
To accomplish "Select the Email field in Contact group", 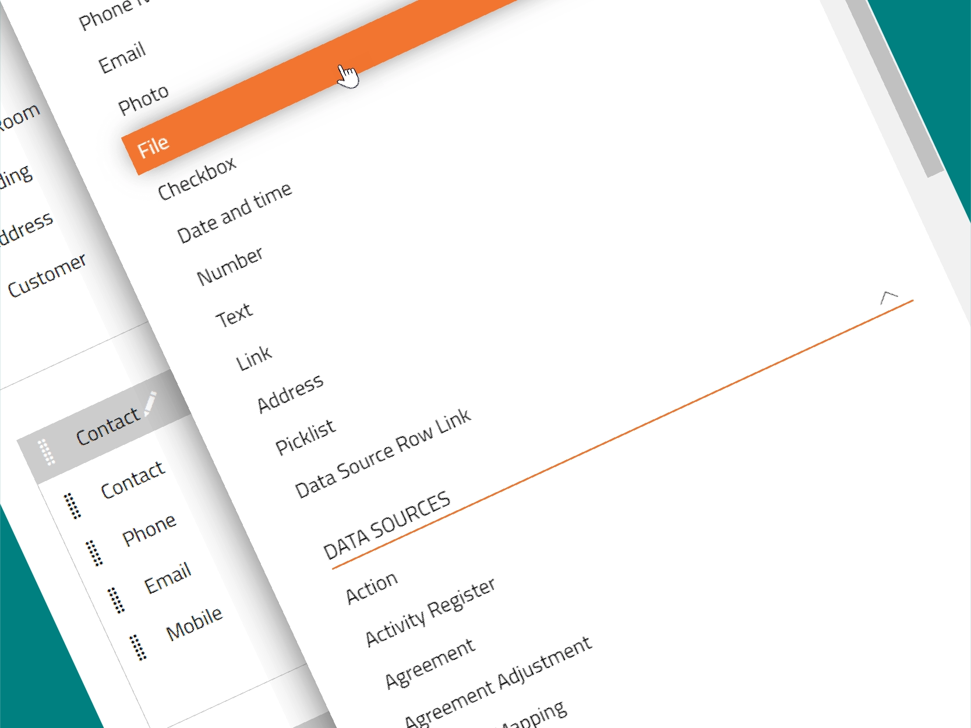I will (168, 578).
